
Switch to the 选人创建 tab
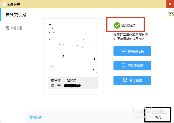(x=14, y=28)
